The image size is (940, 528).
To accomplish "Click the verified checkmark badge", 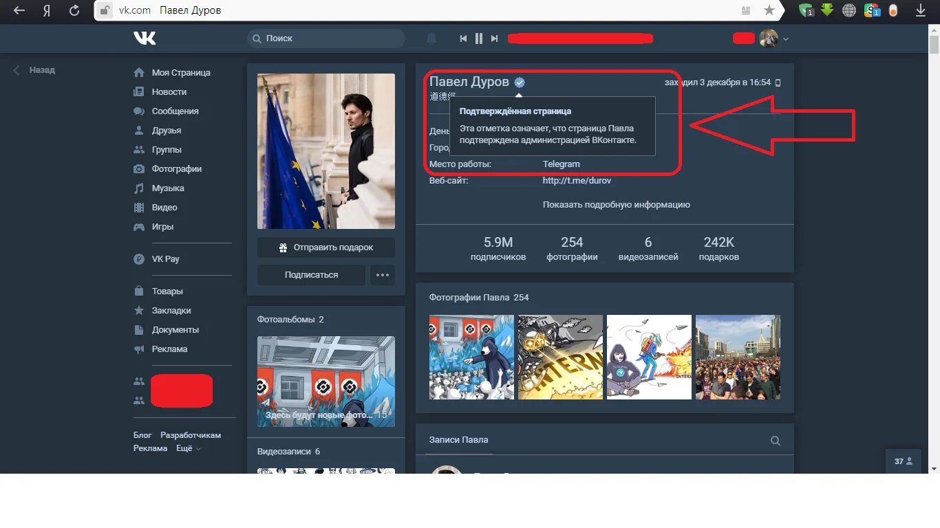I will [520, 82].
